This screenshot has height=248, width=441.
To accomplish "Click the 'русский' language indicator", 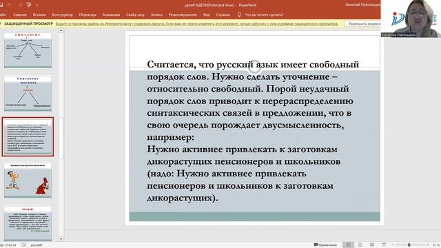I will click(37, 245).
